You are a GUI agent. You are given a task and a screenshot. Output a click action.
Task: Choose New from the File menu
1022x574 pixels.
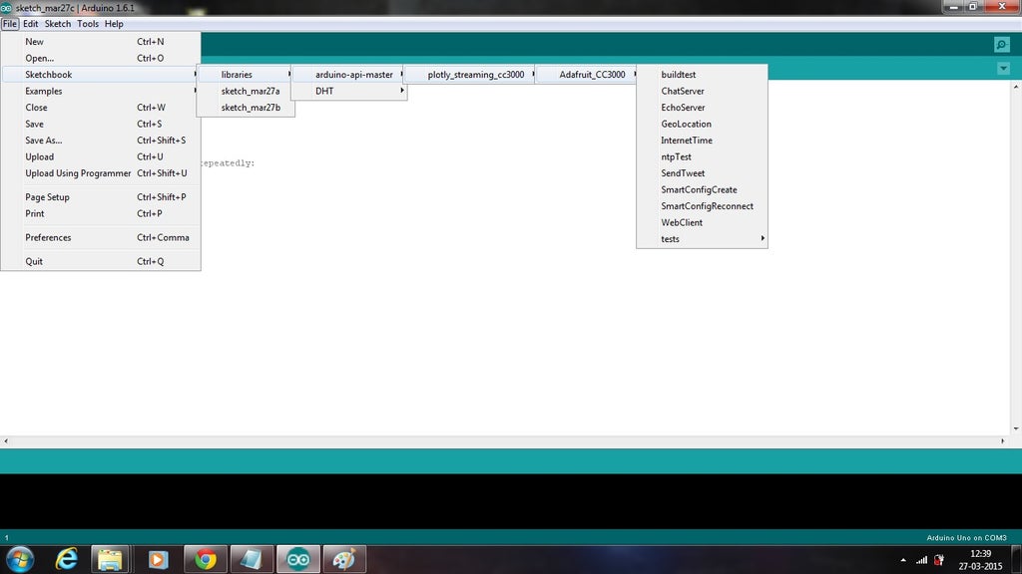(101, 41)
